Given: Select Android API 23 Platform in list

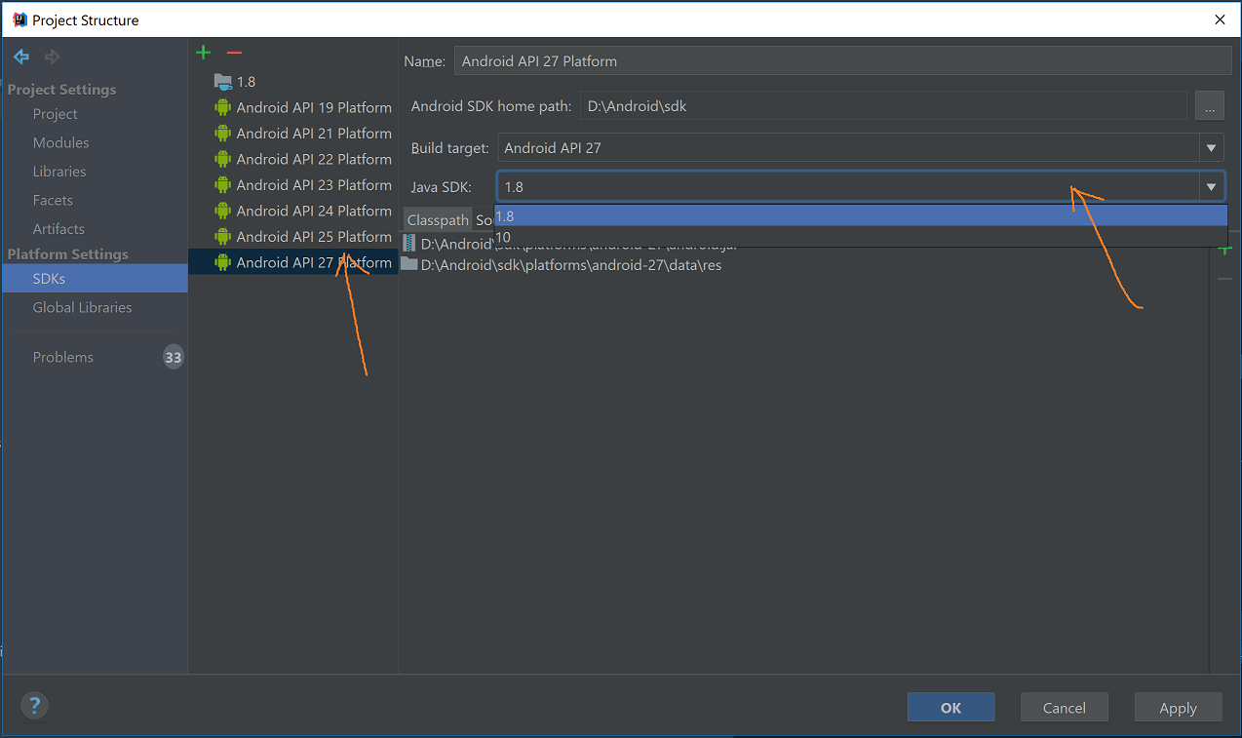Looking at the screenshot, I should [x=314, y=185].
